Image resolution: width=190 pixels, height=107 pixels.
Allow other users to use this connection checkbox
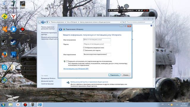point(67,61)
